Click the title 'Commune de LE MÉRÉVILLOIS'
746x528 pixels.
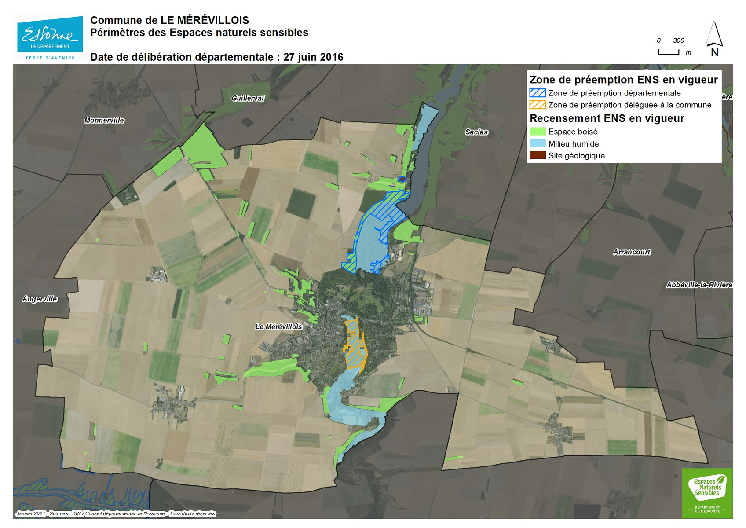click(170, 20)
